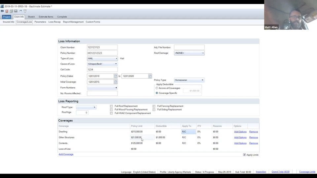317x178 pixels.
Task: Click the floppy disk save icon
Action: click(16, 11)
